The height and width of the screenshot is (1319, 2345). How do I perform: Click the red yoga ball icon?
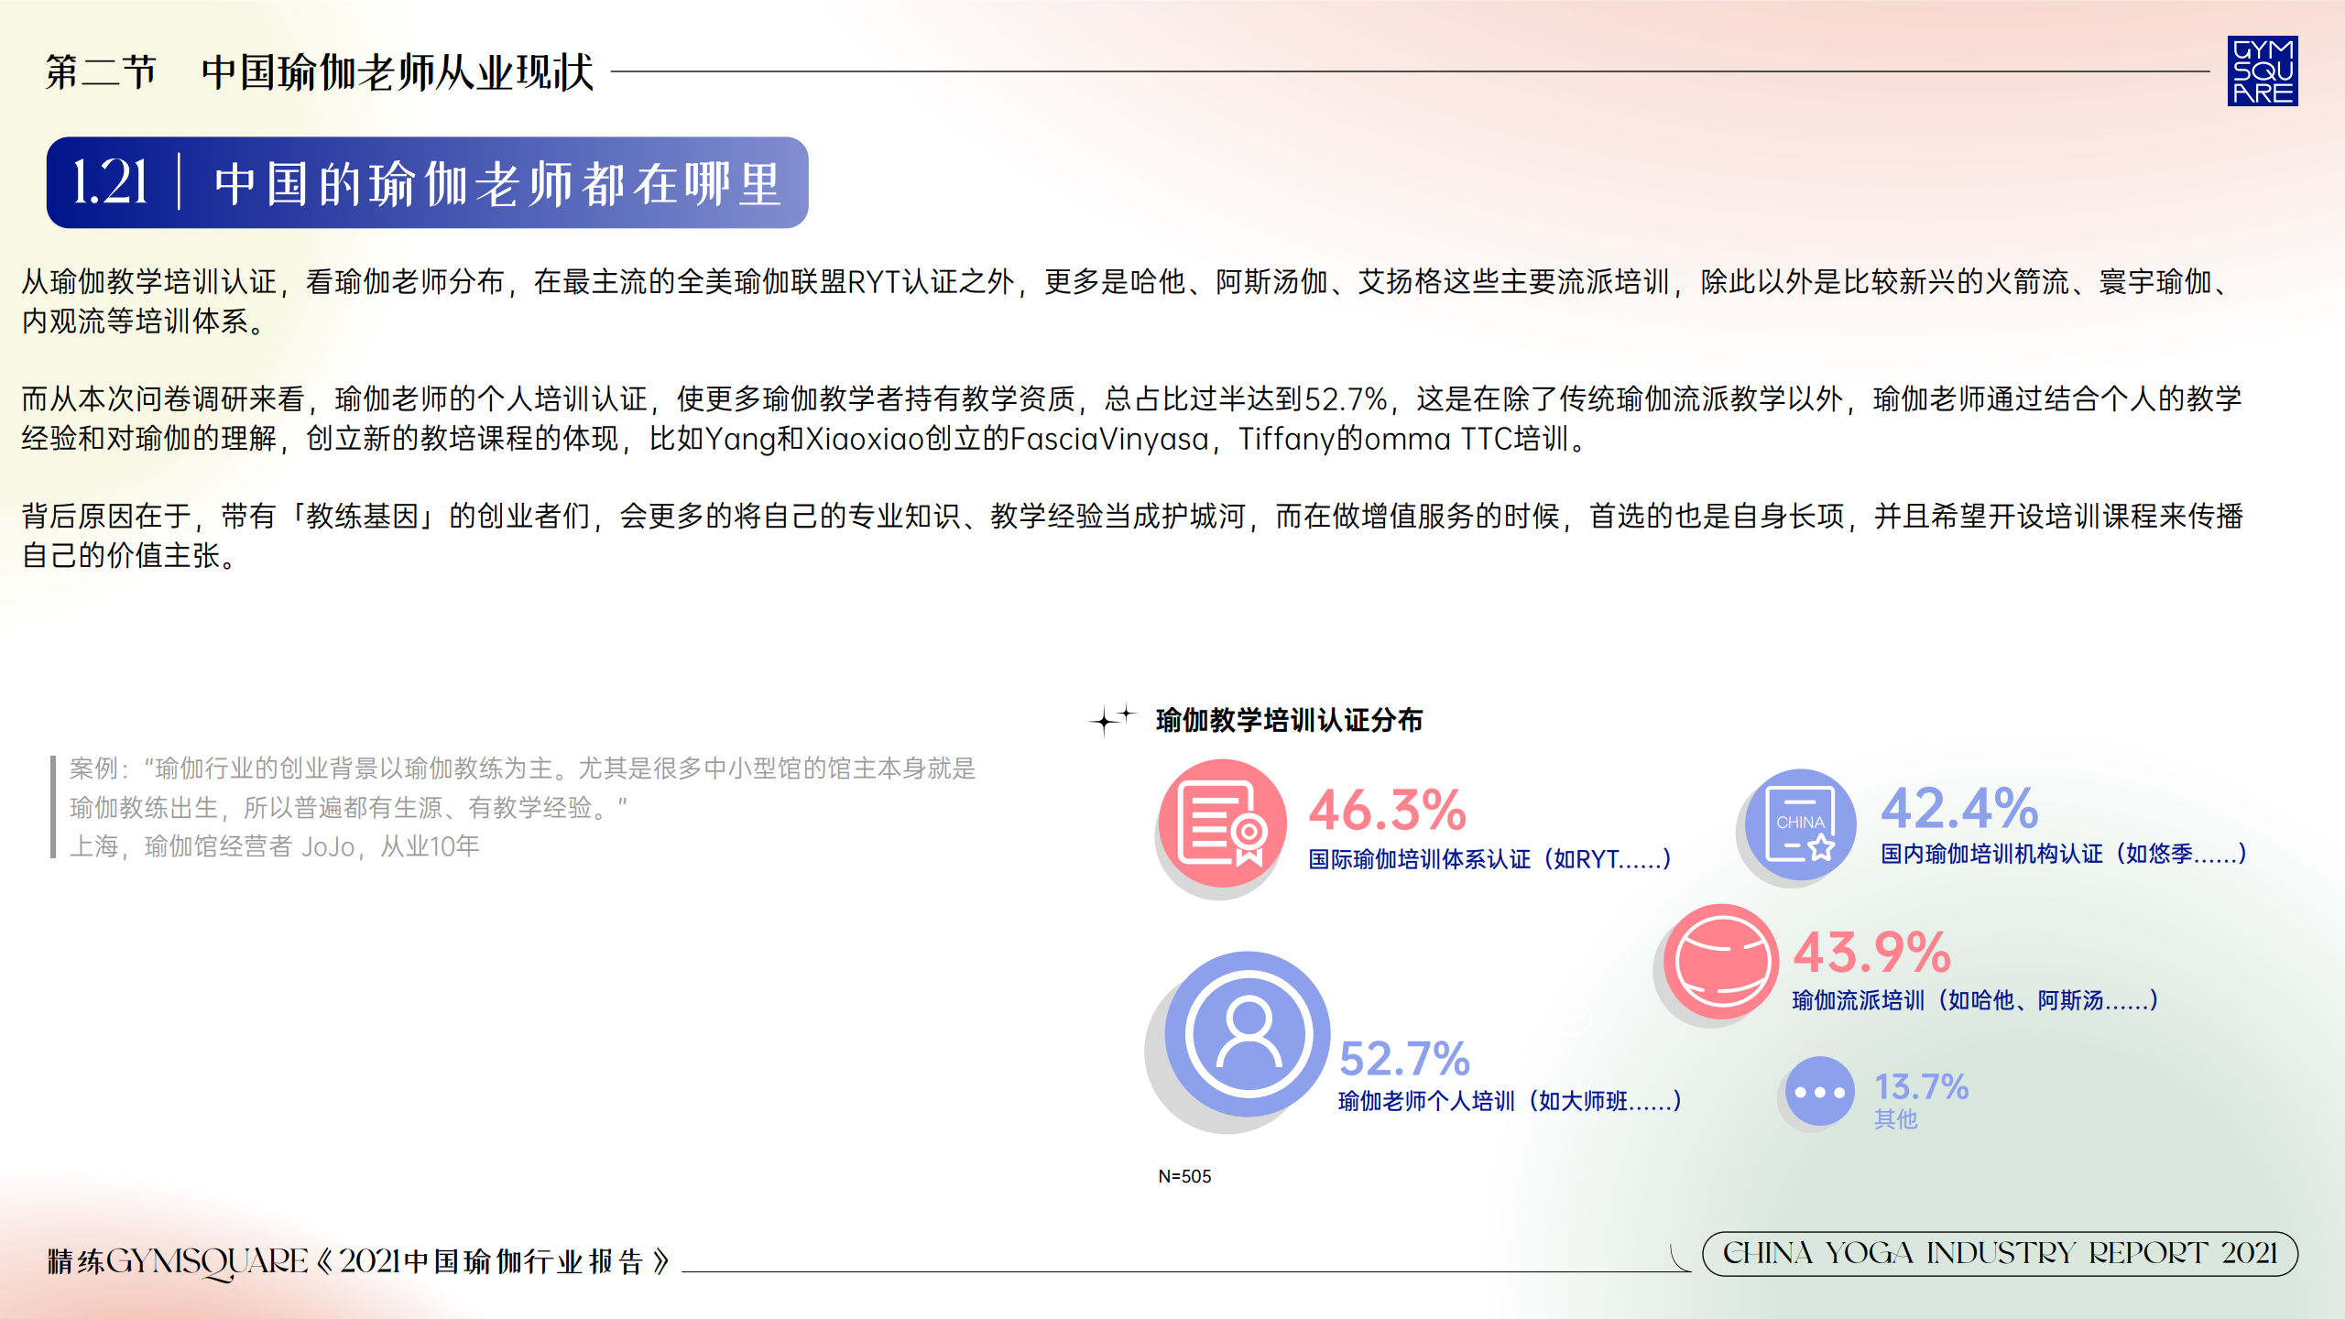click(x=1721, y=962)
